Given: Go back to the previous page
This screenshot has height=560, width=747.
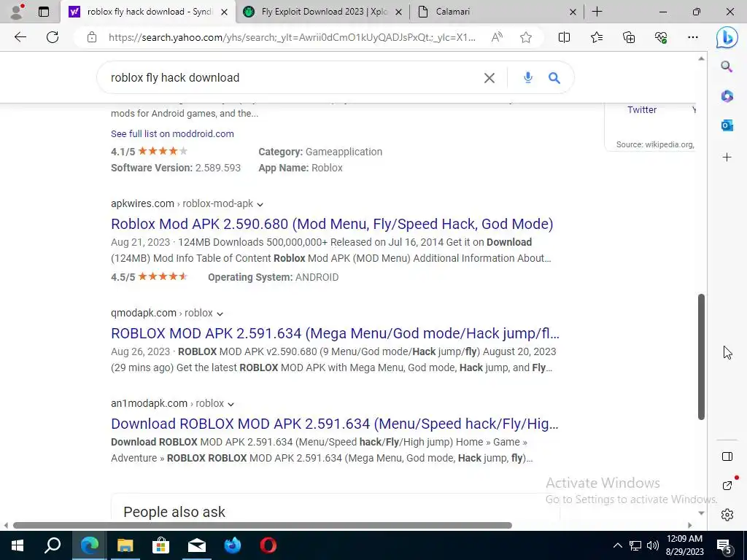Looking at the screenshot, I should (20, 37).
